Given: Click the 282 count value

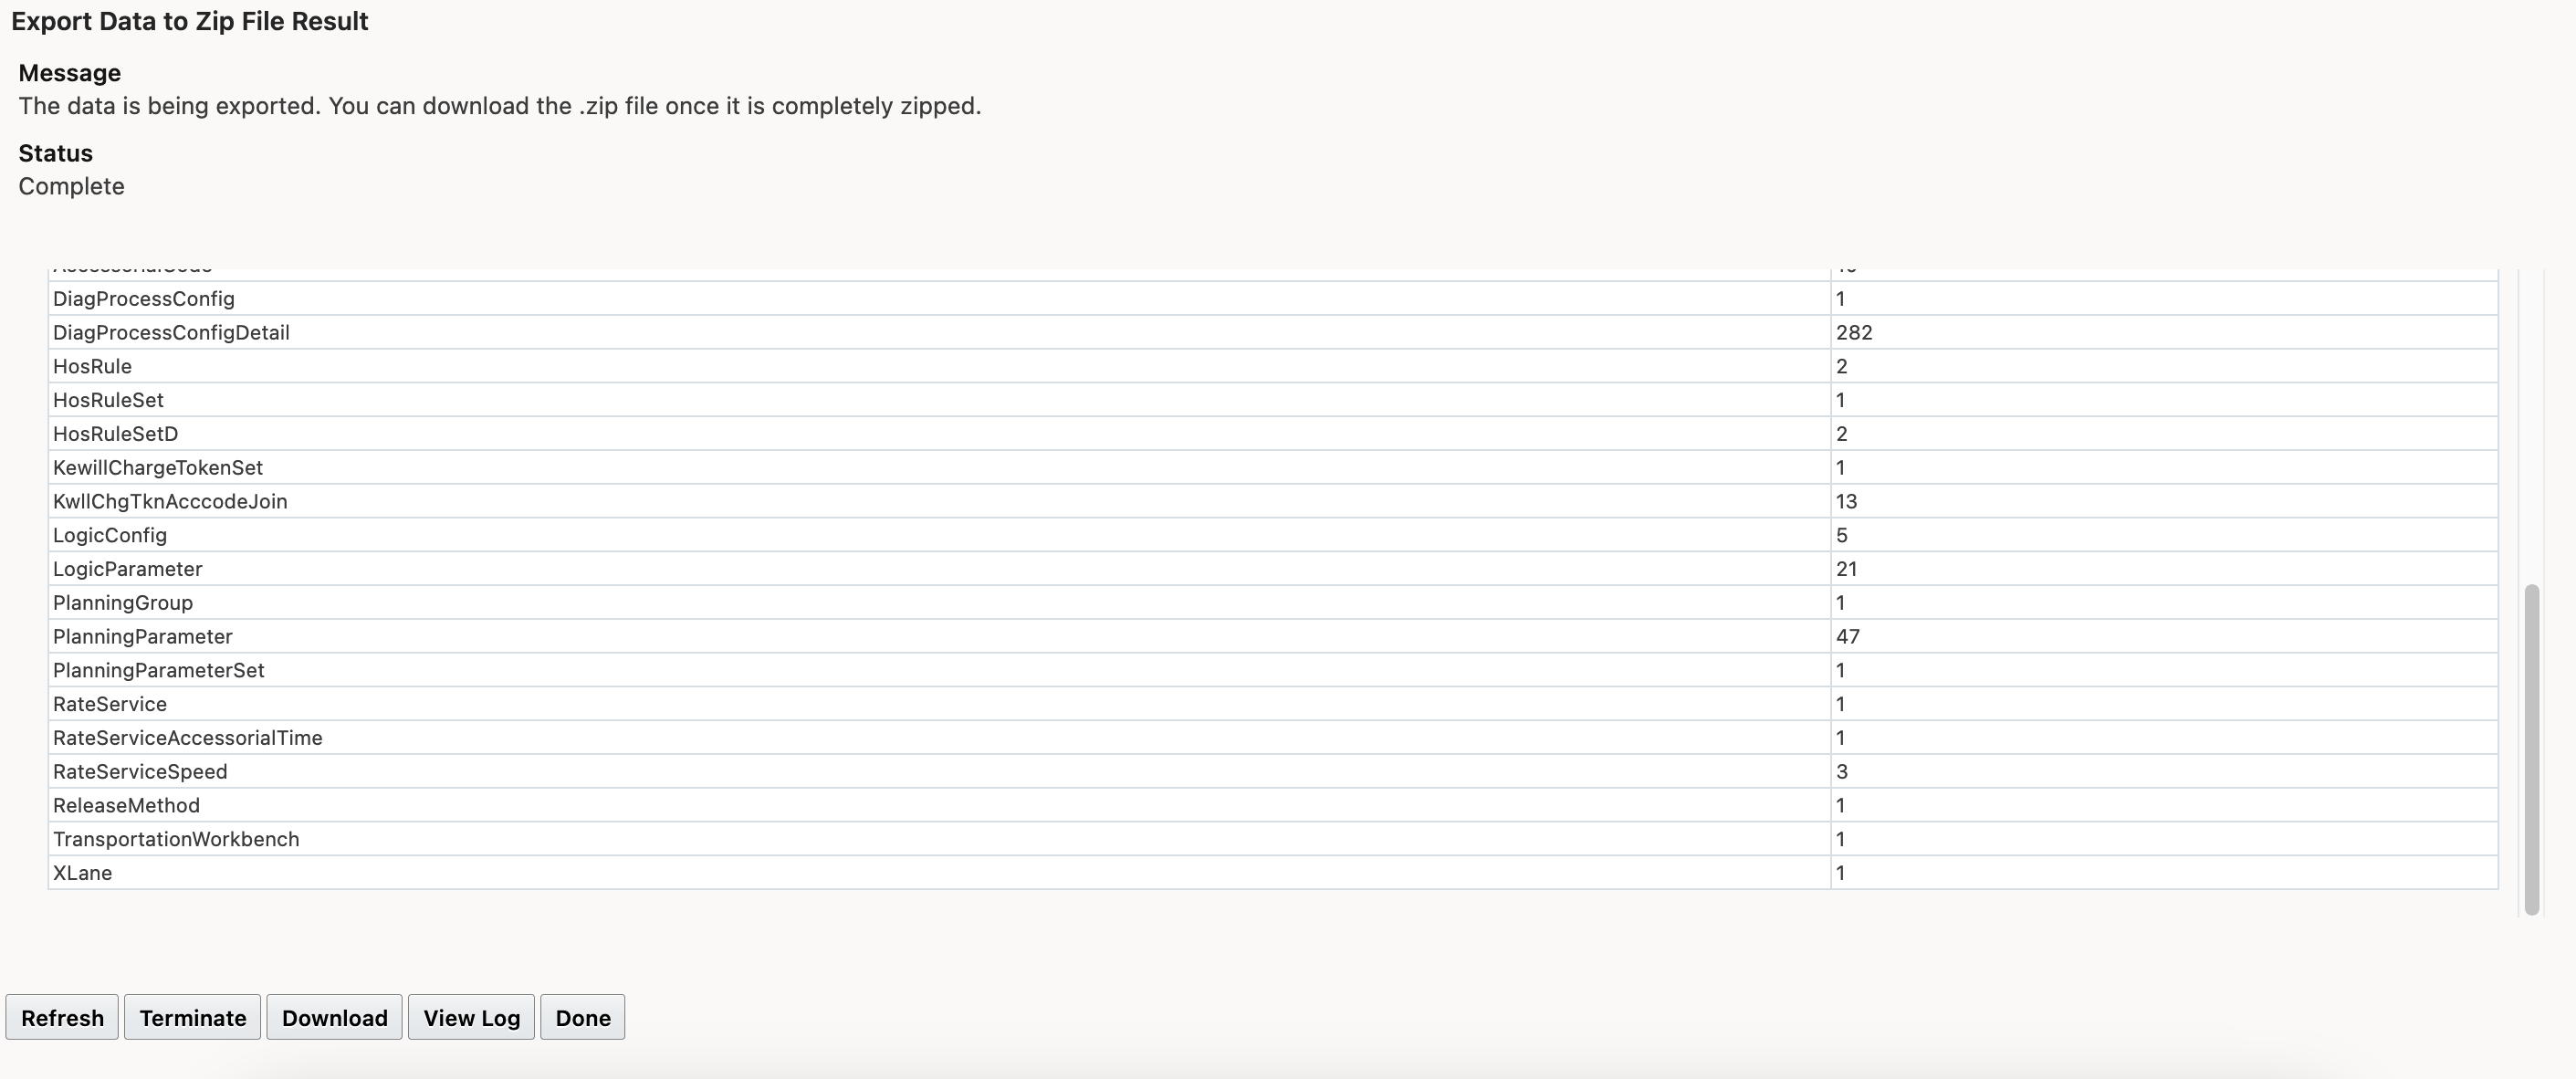Looking at the screenshot, I should (1854, 332).
